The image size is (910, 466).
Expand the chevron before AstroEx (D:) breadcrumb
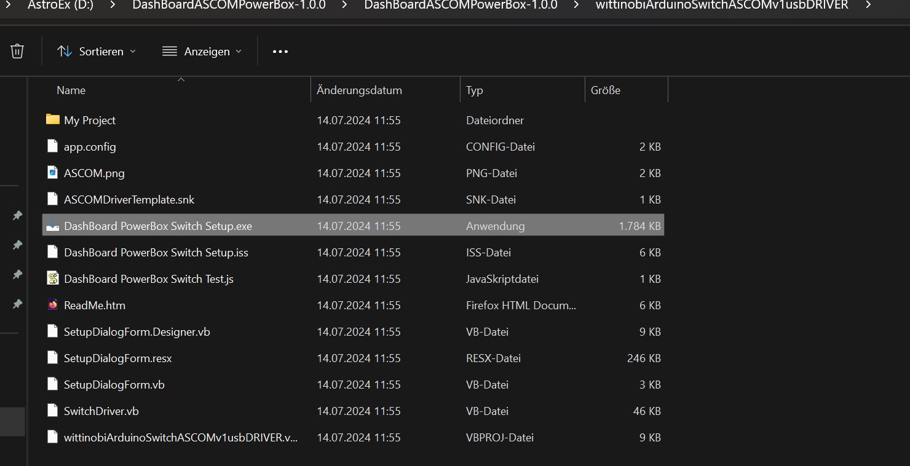coord(9,6)
